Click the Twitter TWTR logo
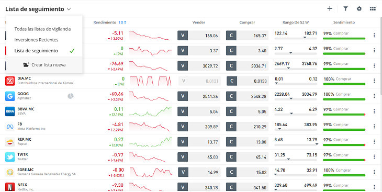382x192 pixels. pyautogui.click(x=10, y=157)
